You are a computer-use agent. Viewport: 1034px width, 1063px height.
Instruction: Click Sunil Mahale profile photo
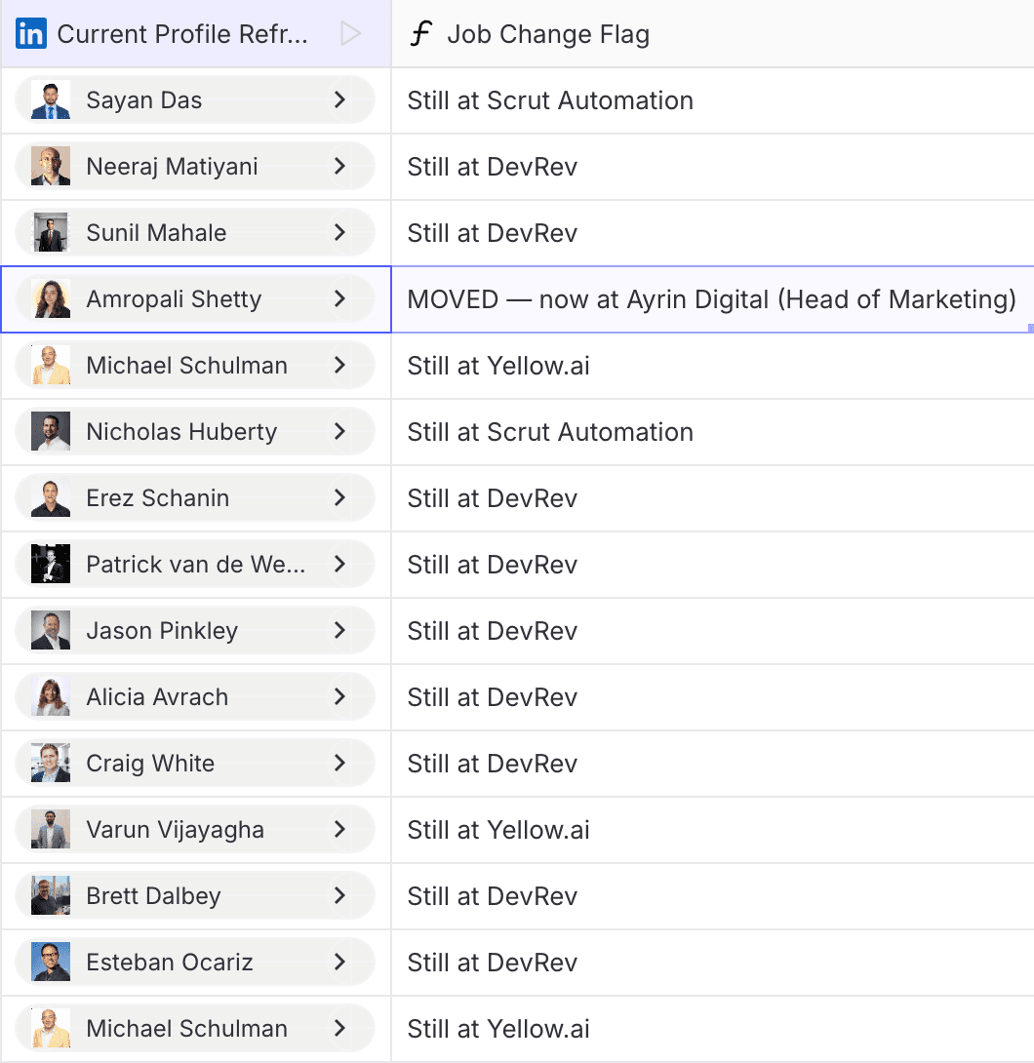51,232
